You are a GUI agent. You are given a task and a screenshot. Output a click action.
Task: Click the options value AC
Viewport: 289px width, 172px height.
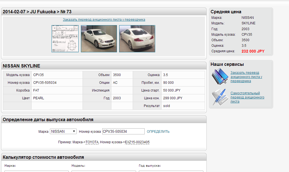coord(115,83)
